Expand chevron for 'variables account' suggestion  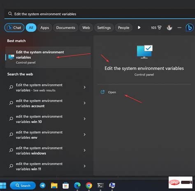pos(85,103)
